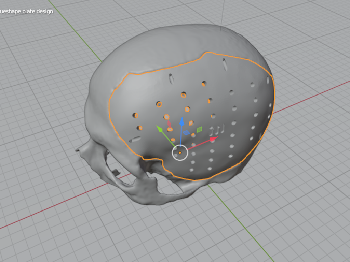Select the blue XY-plane gizmo handle
350x262 pixels.
pyautogui.click(x=186, y=133)
